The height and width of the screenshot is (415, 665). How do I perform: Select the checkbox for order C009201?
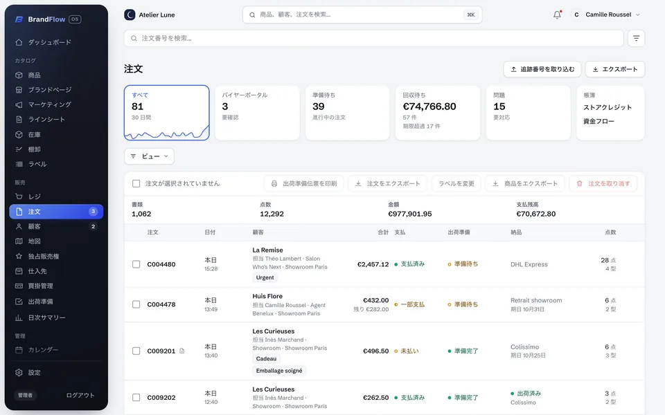(136, 351)
